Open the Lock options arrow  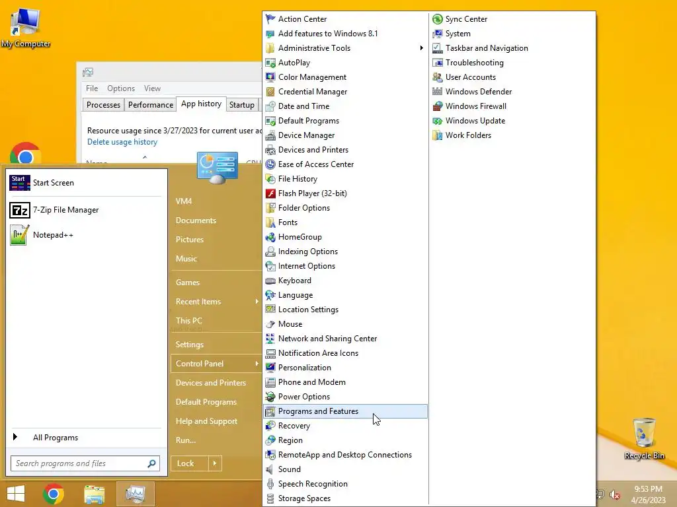pos(215,463)
